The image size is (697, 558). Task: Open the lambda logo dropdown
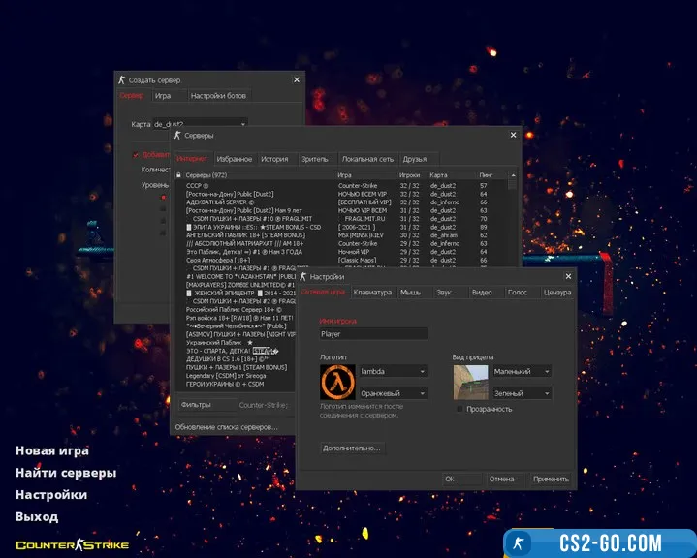click(393, 371)
